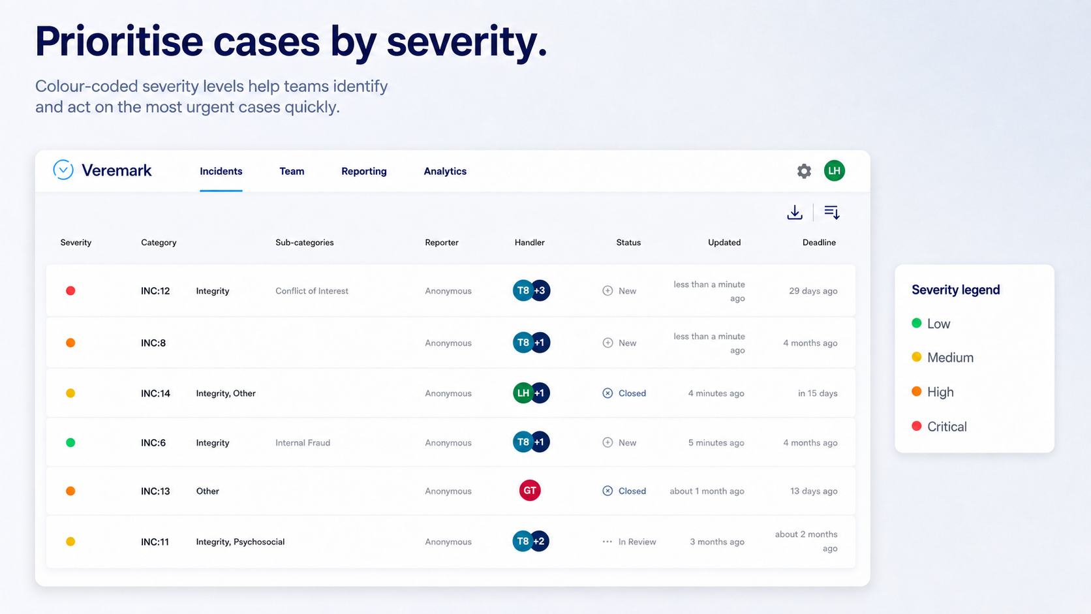Click 'Integrity, Other' category text
The image size is (1091, 614).
(226, 393)
